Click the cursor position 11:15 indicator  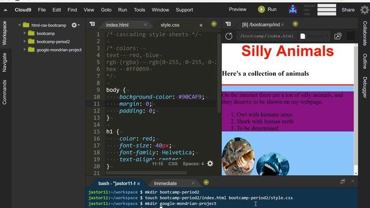pos(157,164)
